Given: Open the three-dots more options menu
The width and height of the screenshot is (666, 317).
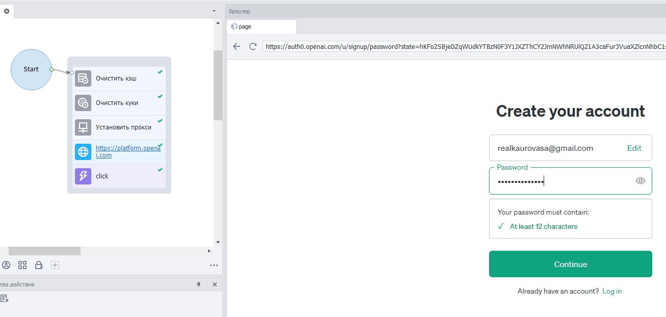Looking at the screenshot, I should pyautogui.click(x=214, y=265).
